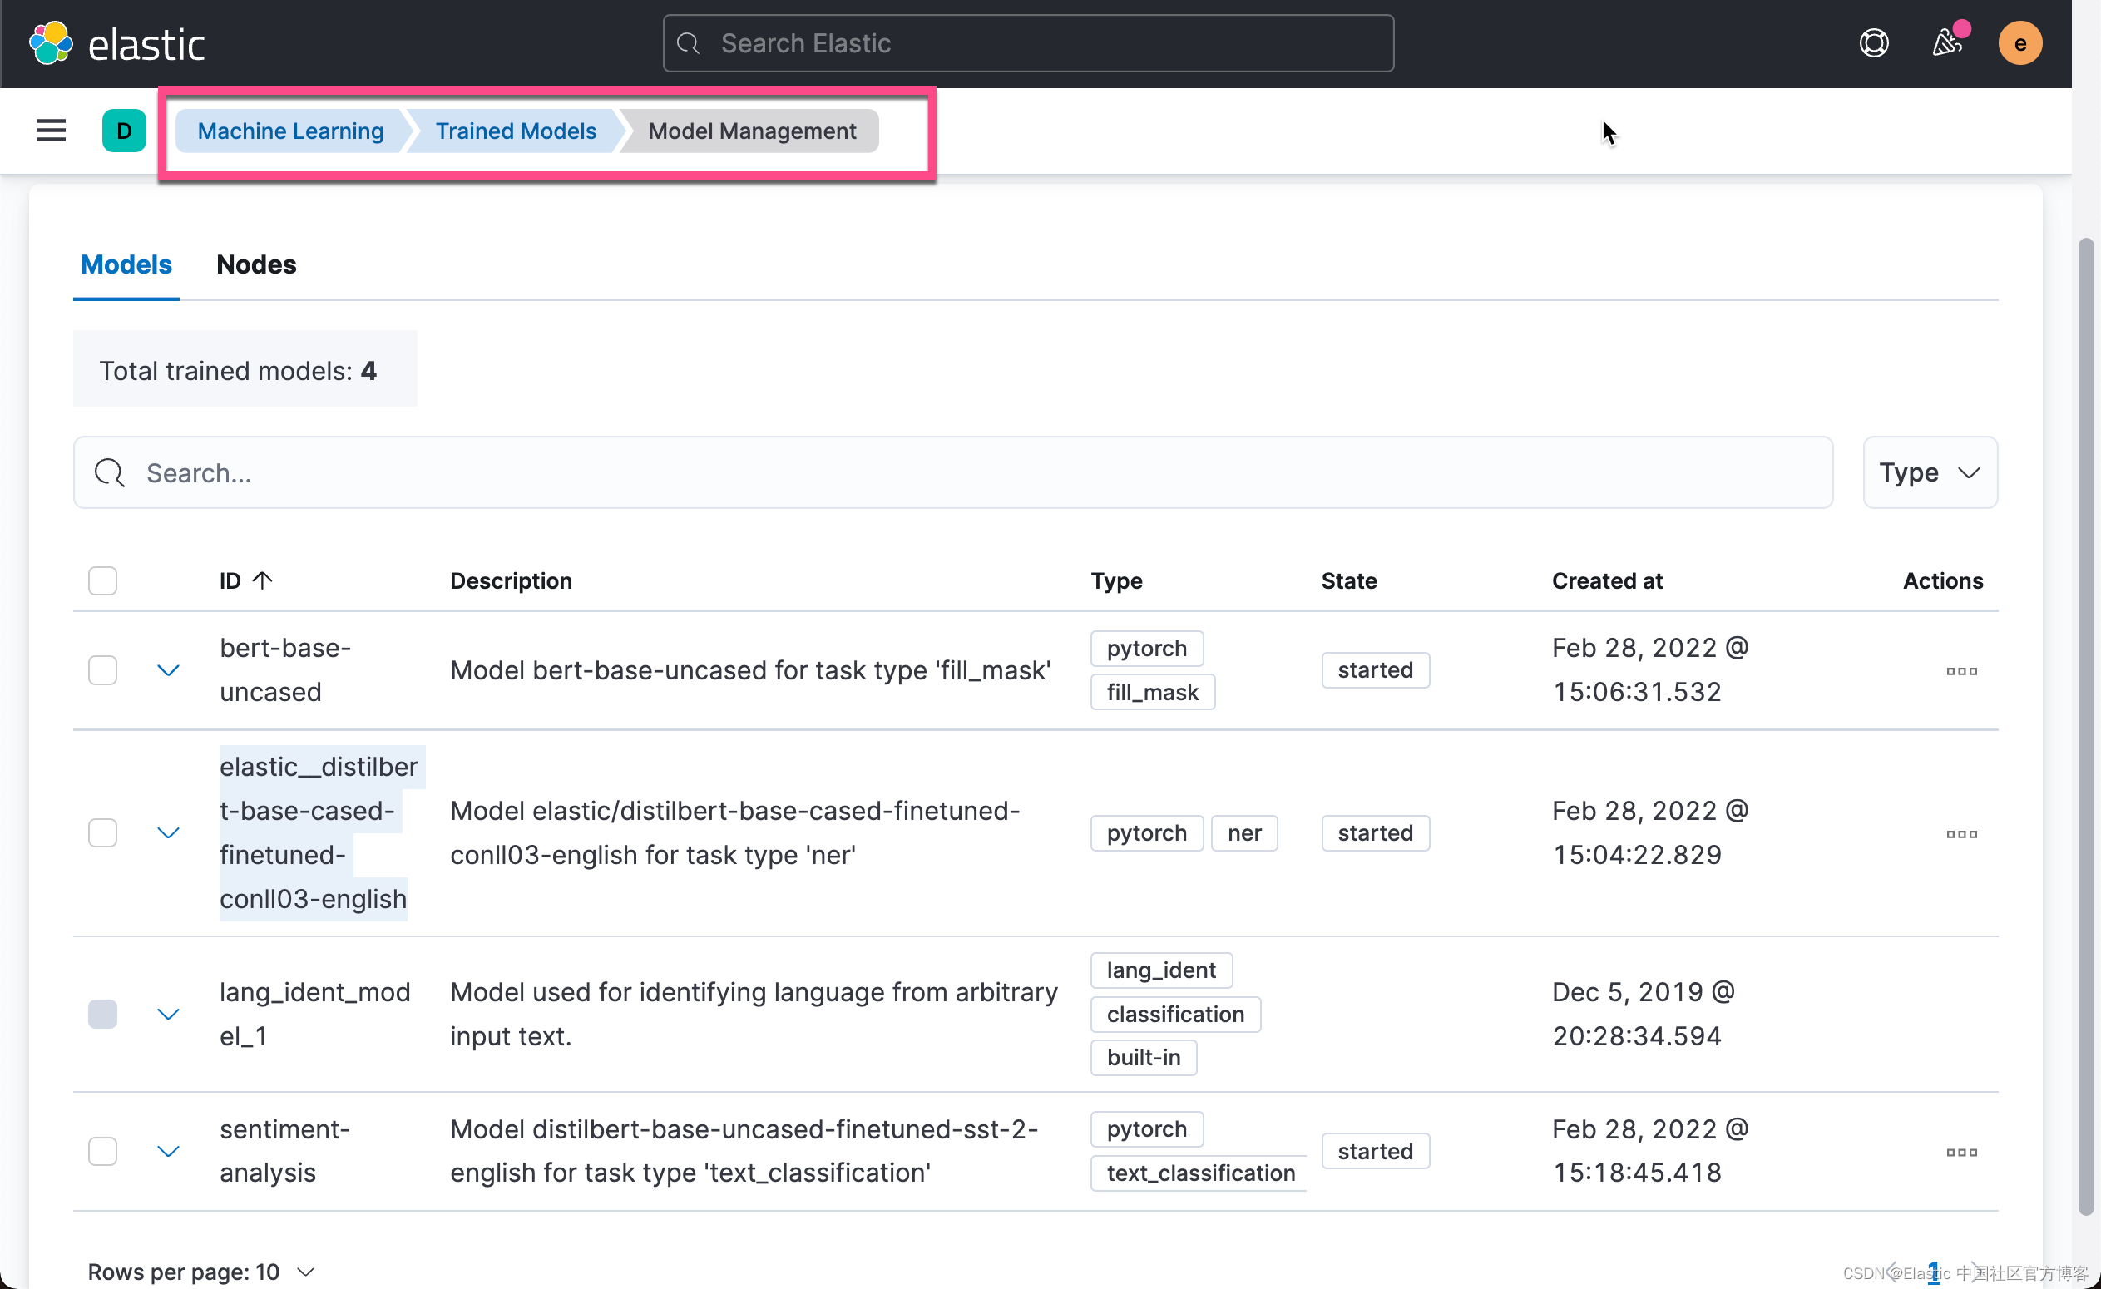Screen dimensions: 2101x1289
Task: Open the Type filter dropdown
Action: point(1930,472)
